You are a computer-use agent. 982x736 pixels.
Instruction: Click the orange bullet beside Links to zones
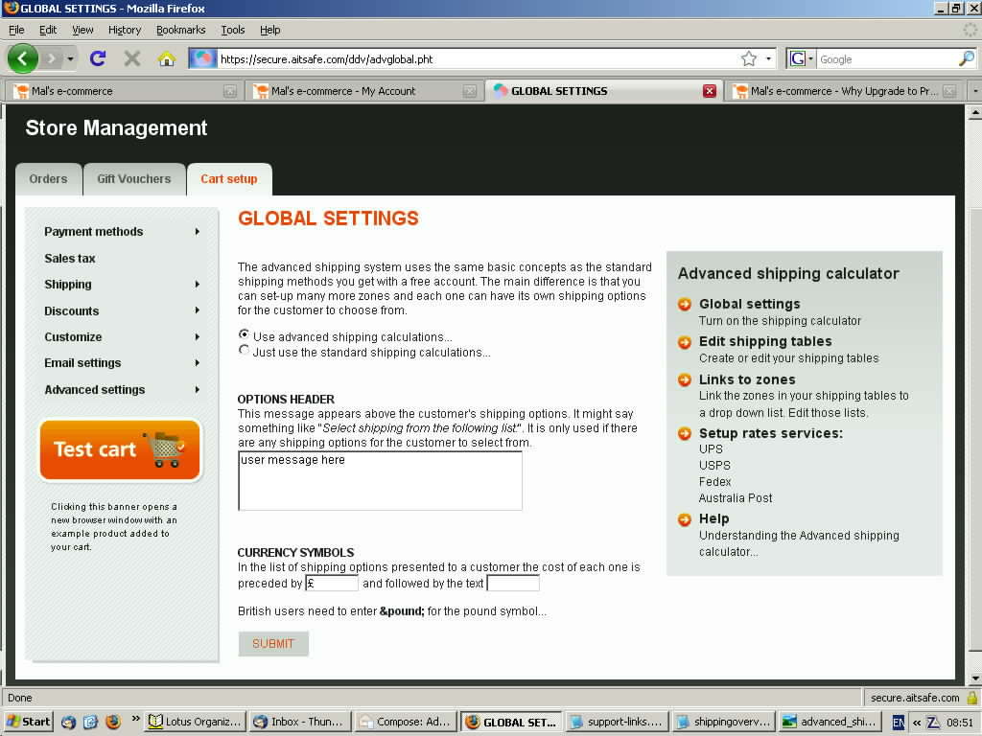(x=685, y=379)
